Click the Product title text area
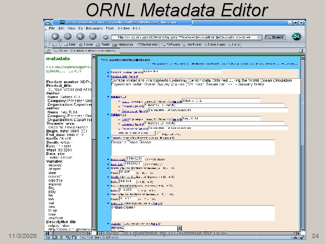The width and height of the screenshot is (325, 244). pos(206,86)
